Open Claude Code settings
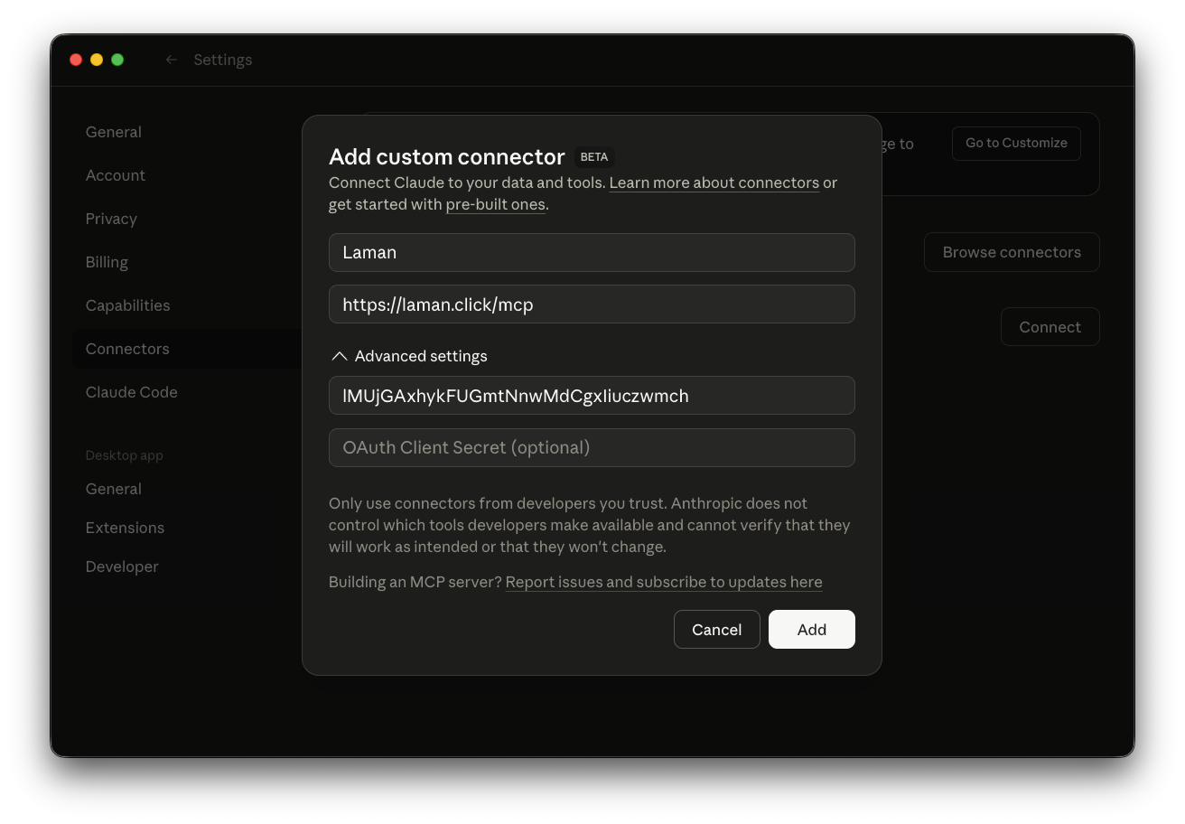The height and width of the screenshot is (824, 1185). (132, 392)
